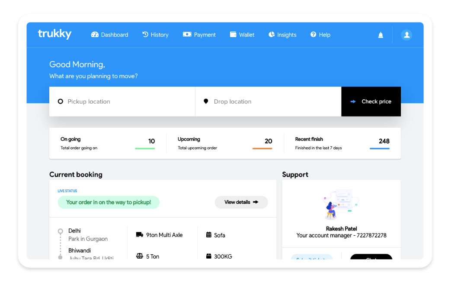
Task: Switch to the Wallet page
Action: [x=242, y=35]
